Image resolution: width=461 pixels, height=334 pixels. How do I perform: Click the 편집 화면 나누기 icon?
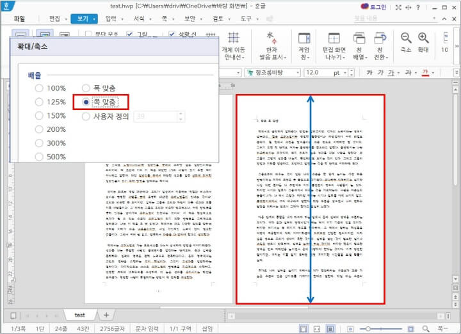[x=334, y=38]
